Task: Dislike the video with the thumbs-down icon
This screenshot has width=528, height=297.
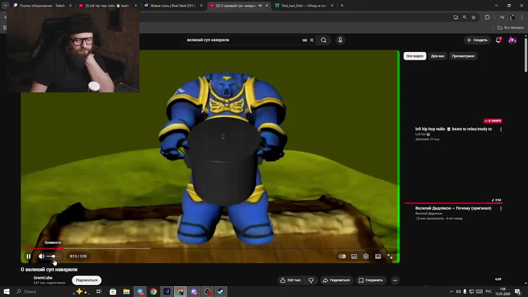Action: point(311,280)
